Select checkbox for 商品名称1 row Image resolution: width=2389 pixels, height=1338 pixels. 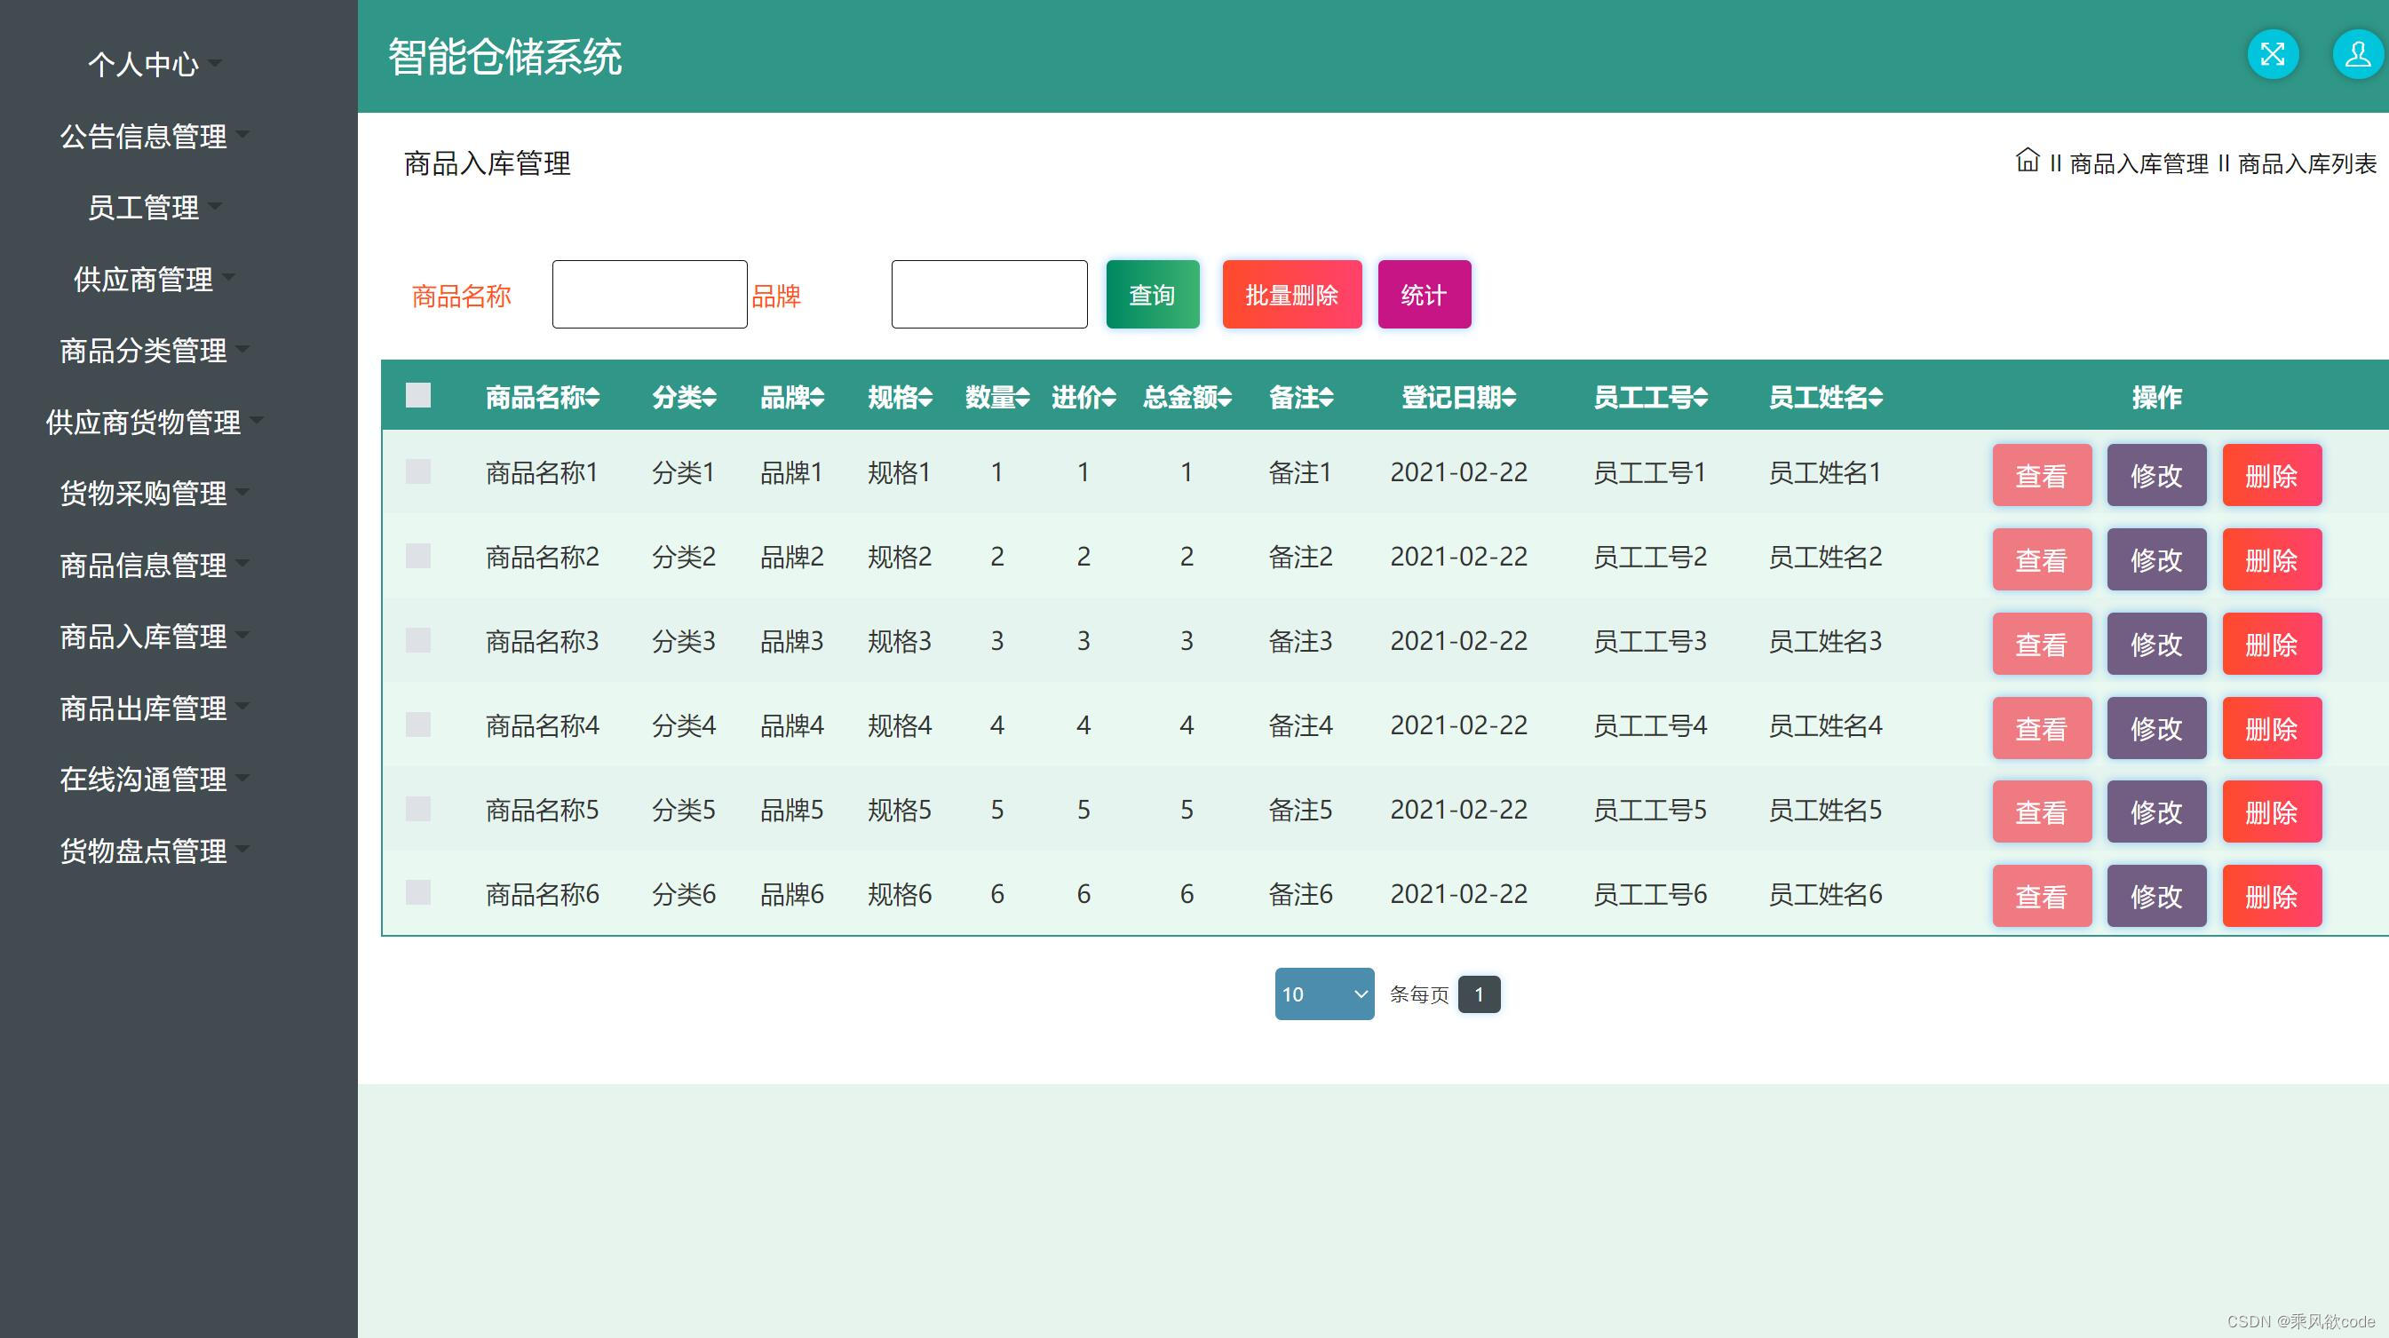pos(418,472)
